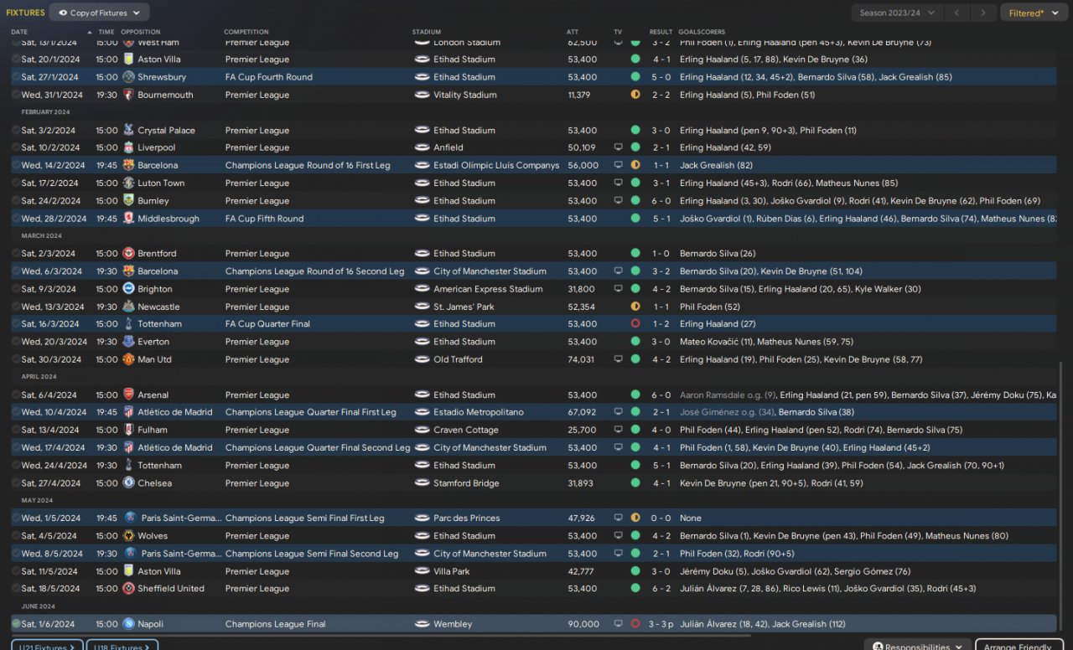Click the Arrange Friendly button

[x=1018, y=646]
